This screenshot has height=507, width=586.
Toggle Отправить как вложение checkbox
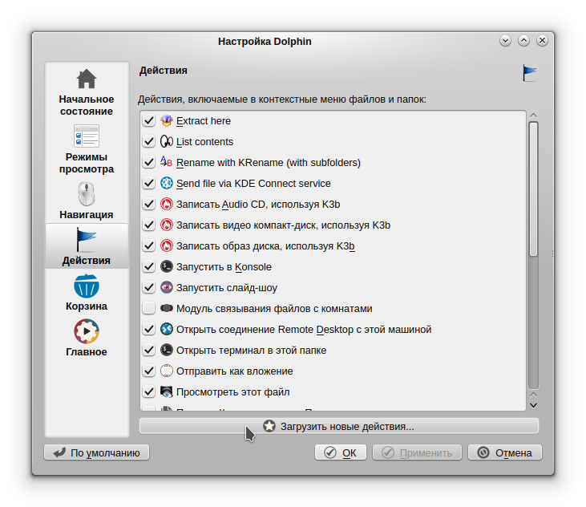point(149,371)
